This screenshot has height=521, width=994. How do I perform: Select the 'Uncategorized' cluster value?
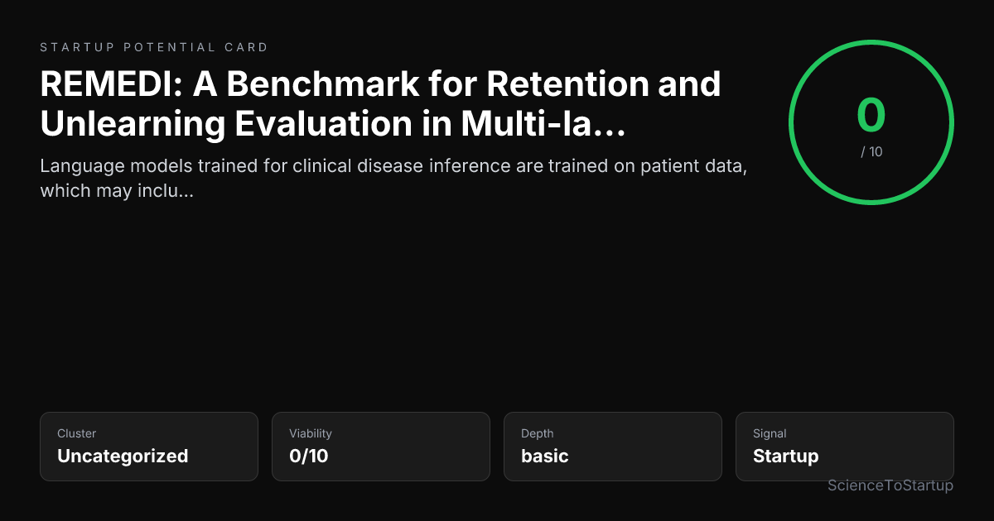pos(123,456)
